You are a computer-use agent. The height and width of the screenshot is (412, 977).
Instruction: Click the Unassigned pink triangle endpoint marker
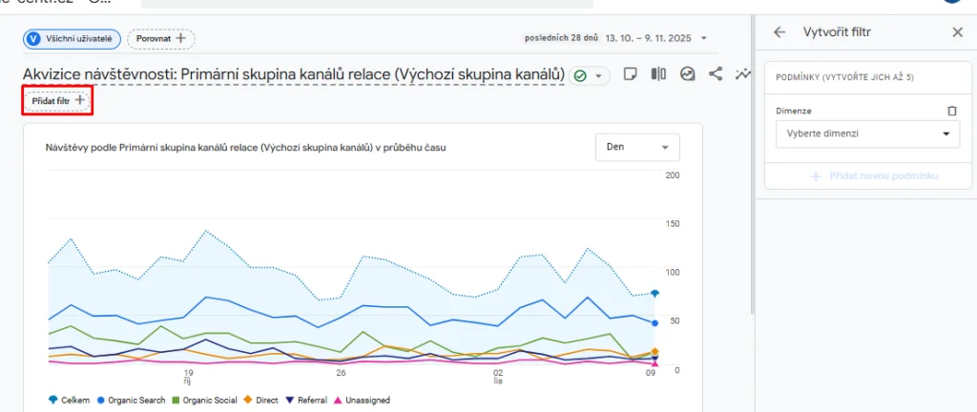(655, 363)
